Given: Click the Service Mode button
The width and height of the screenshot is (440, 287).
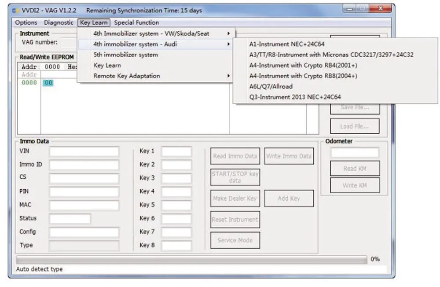Looking at the screenshot, I should point(235,240).
